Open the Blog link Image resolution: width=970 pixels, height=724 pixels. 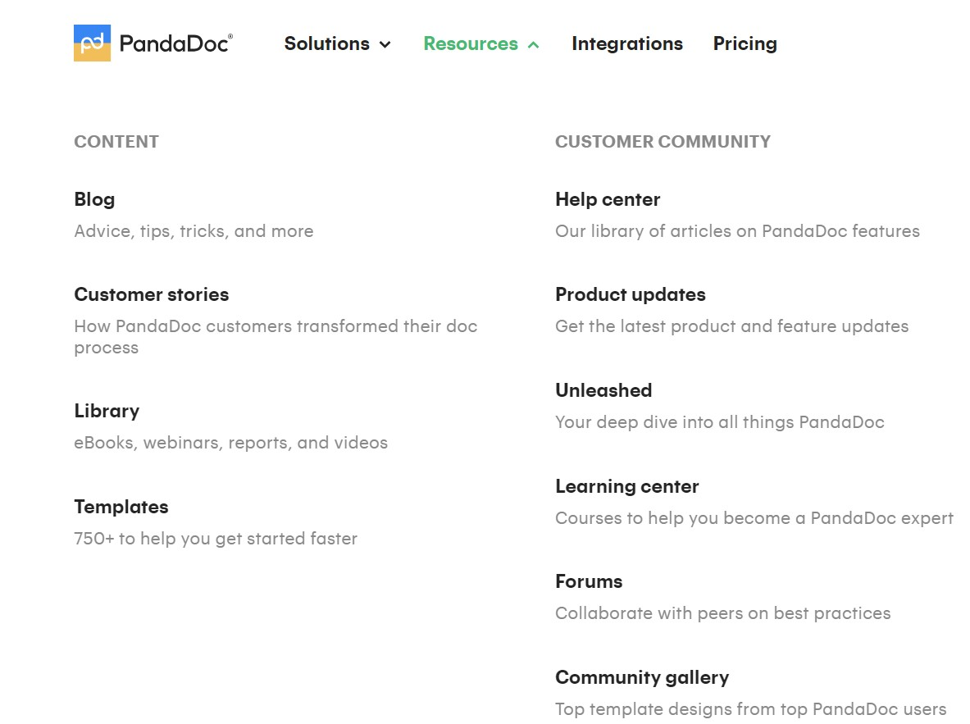tap(94, 199)
